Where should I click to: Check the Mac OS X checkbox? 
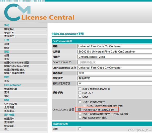point(80,93)
